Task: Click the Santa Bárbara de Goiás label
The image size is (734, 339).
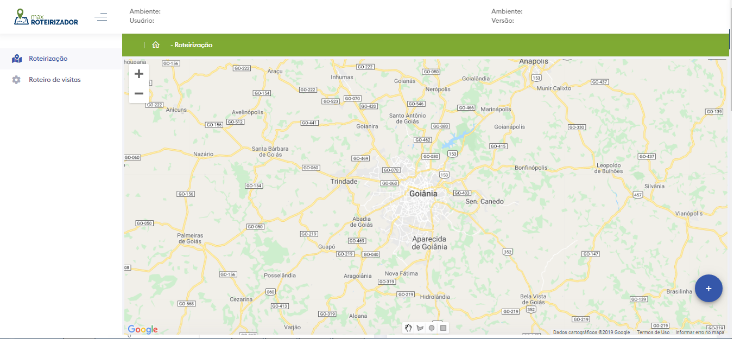Action: click(x=270, y=151)
